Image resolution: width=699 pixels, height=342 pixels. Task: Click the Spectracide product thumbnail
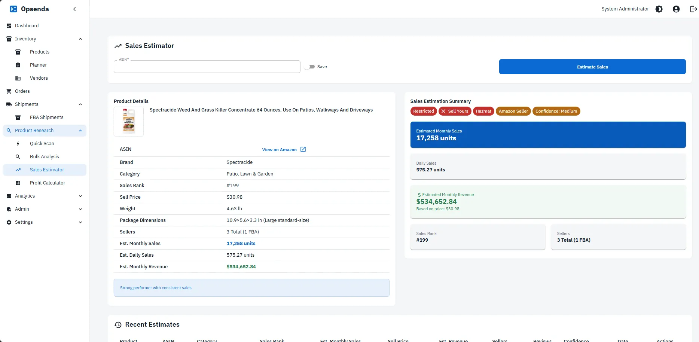(129, 122)
